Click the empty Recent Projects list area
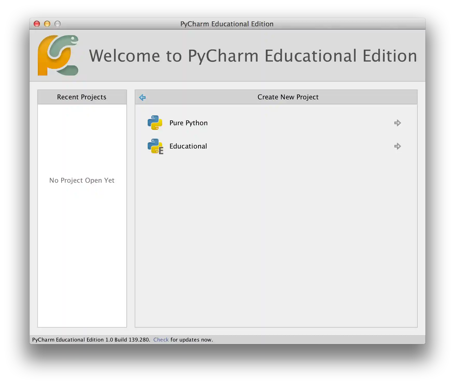455x385 pixels. pyautogui.click(x=82, y=246)
